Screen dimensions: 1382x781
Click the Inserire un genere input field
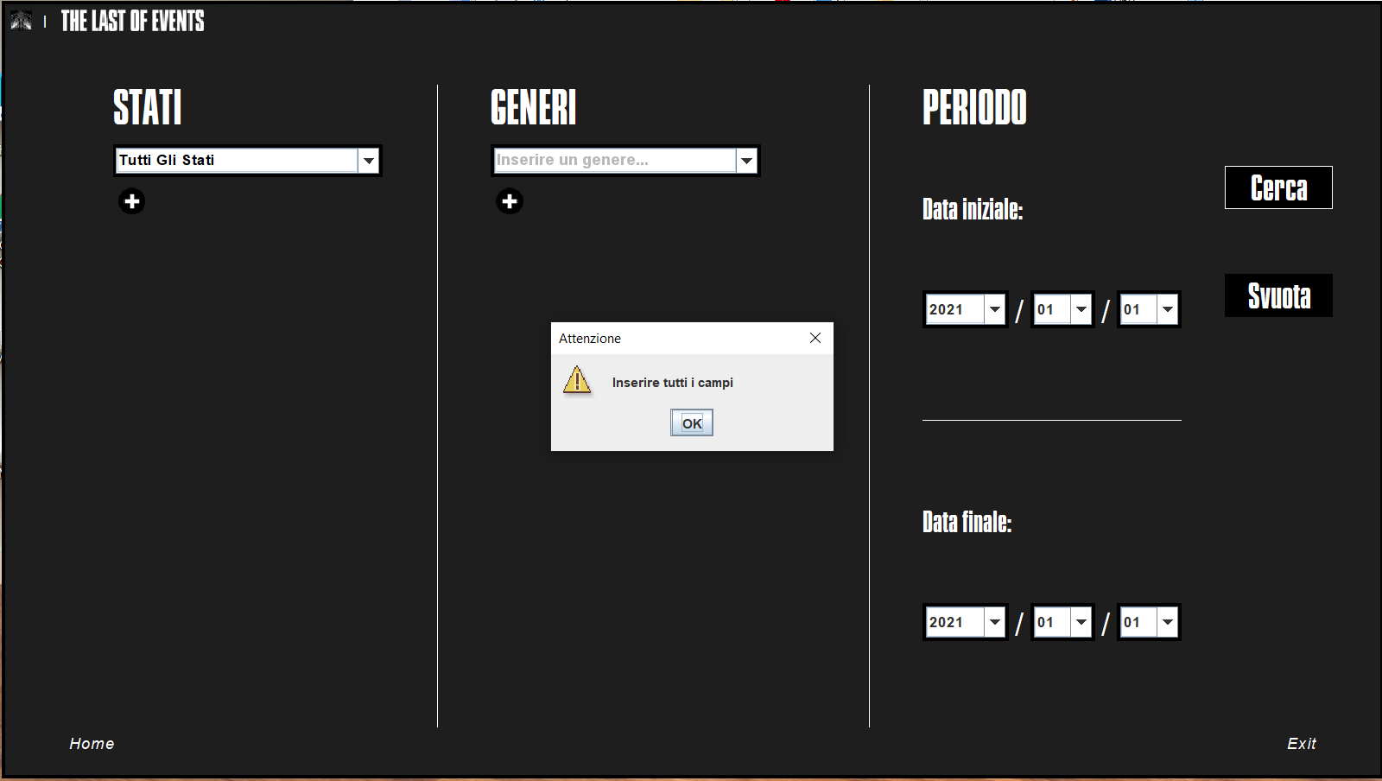coord(615,161)
